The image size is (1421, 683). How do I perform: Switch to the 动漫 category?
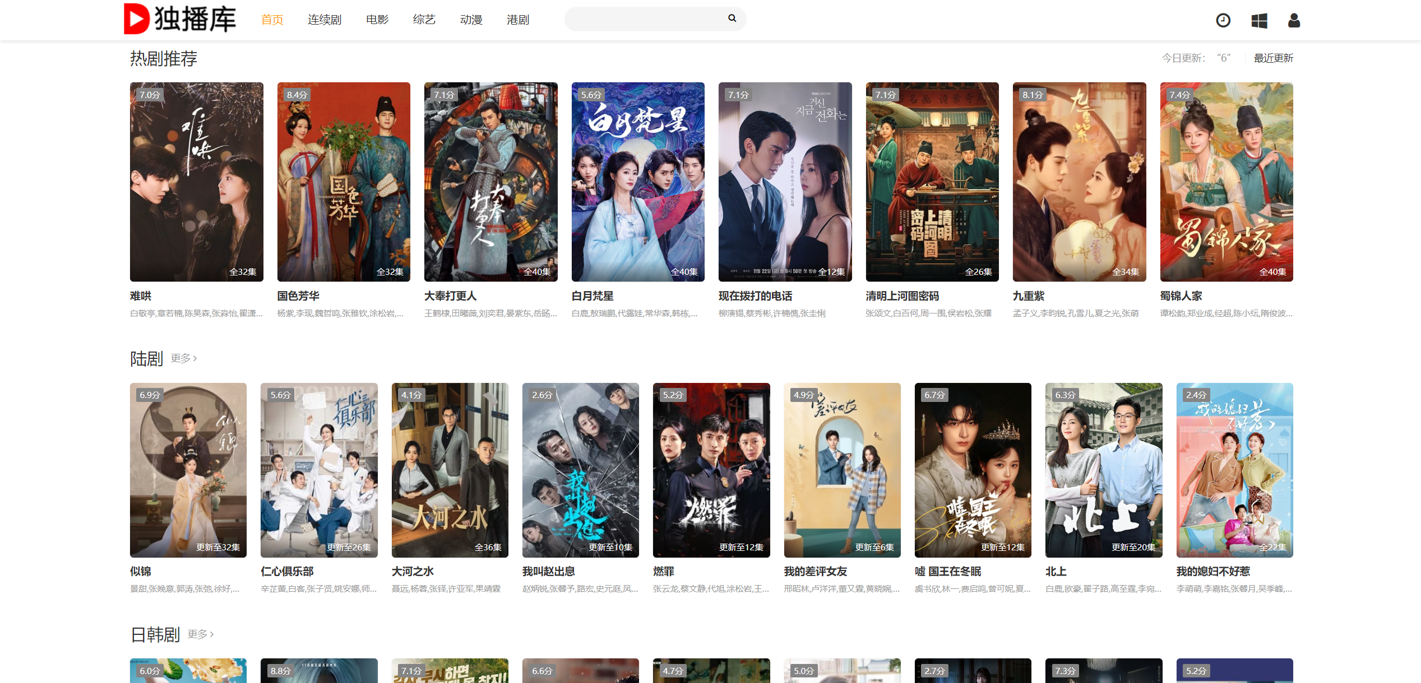471,20
